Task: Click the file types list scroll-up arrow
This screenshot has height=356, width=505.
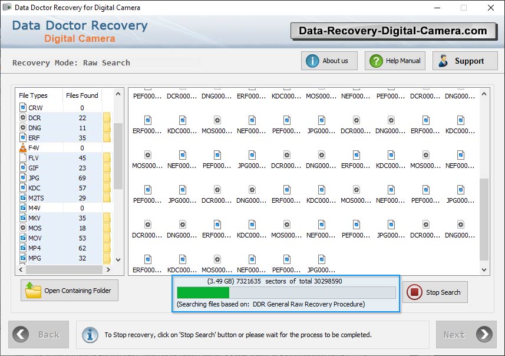Action: [118, 94]
